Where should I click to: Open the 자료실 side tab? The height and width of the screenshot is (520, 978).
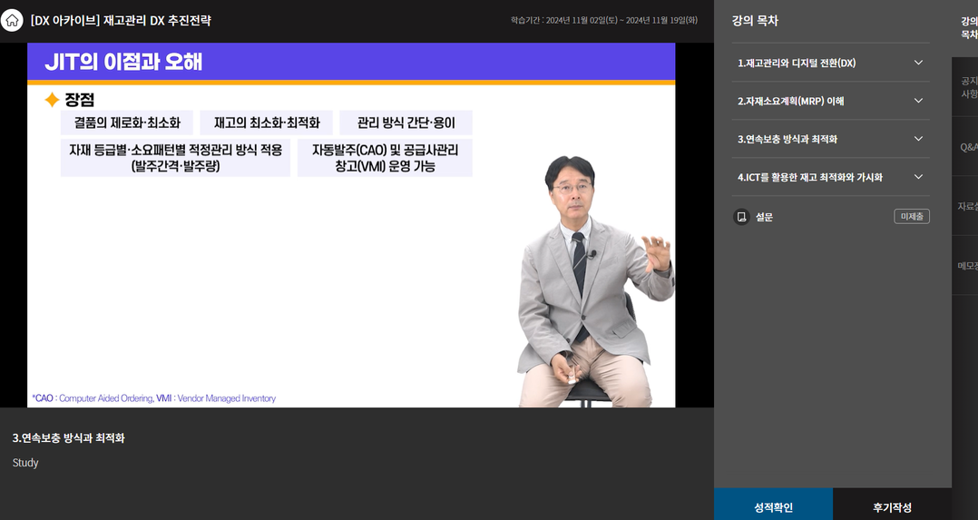(967, 206)
